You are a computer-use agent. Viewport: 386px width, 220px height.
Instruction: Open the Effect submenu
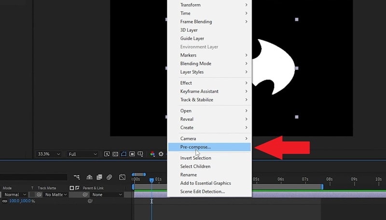tap(209, 83)
